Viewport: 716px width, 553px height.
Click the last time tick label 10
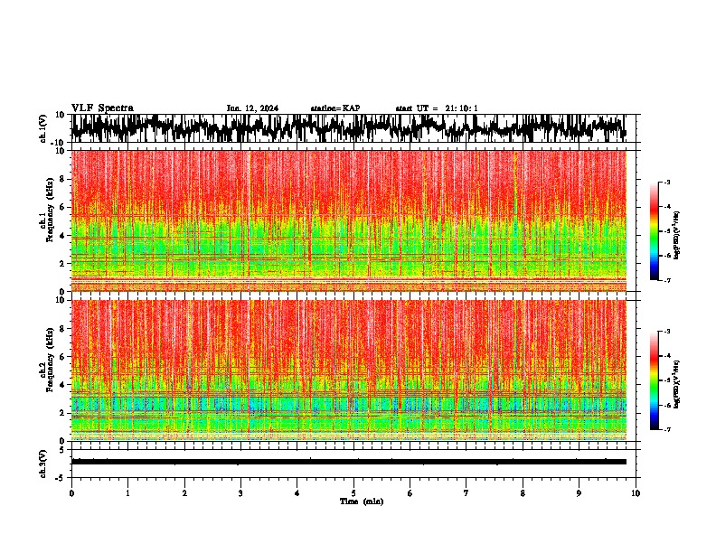[x=636, y=493]
